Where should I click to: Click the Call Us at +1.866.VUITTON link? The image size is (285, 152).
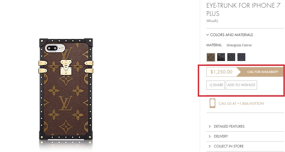tap(241, 103)
